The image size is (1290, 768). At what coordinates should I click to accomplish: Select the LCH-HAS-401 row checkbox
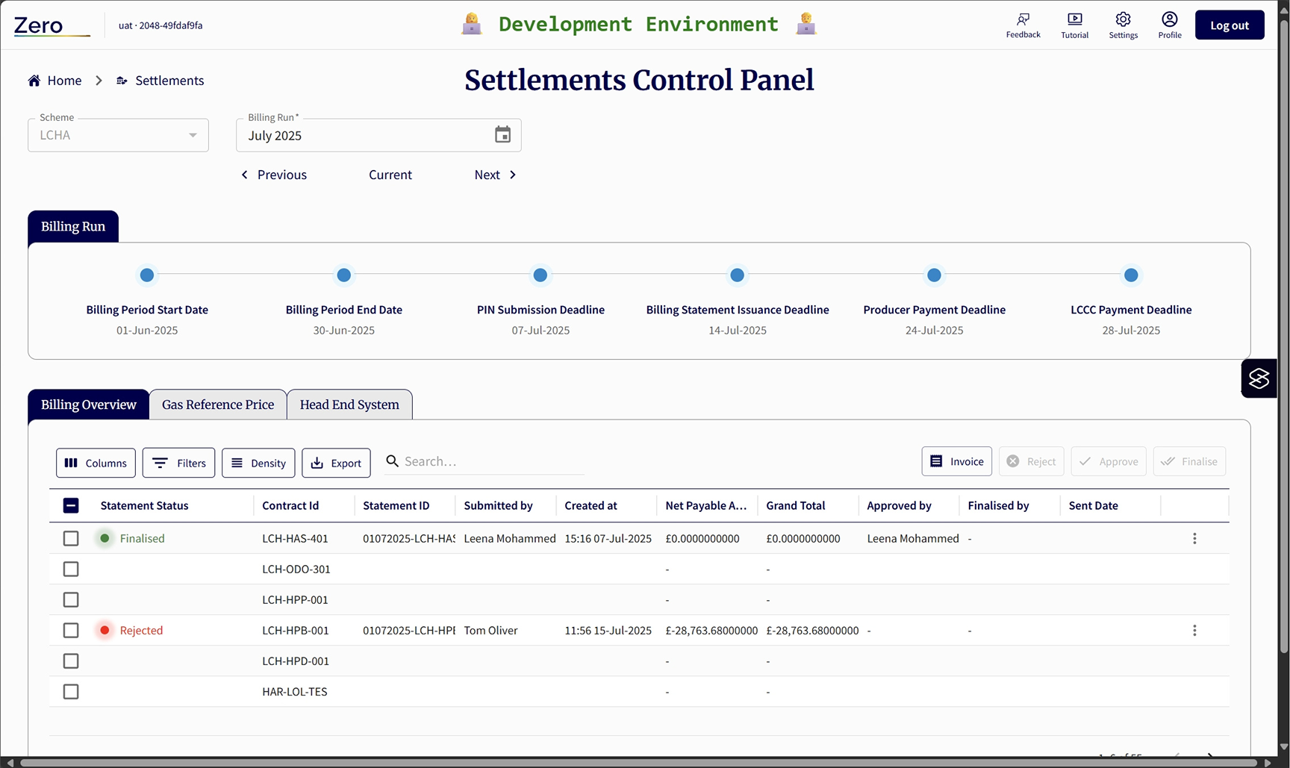click(x=71, y=539)
